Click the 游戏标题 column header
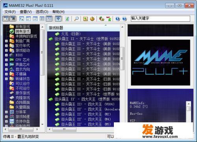197x142 pixels. click(x=84, y=28)
